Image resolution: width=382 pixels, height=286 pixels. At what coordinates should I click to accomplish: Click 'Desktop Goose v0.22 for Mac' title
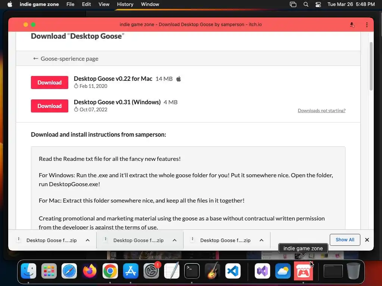pyautogui.click(x=113, y=79)
